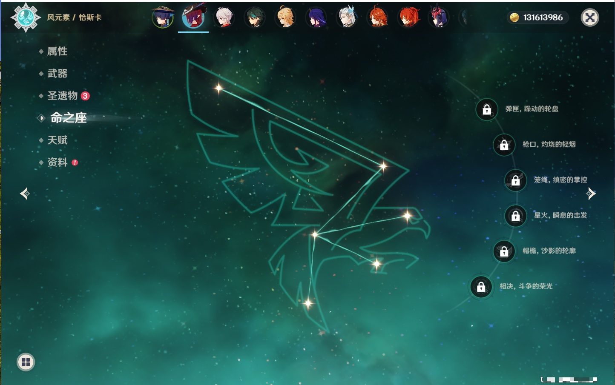This screenshot has width=615, height=385.
Task: Go to next character with right arrow
Action: click(591, 194)
